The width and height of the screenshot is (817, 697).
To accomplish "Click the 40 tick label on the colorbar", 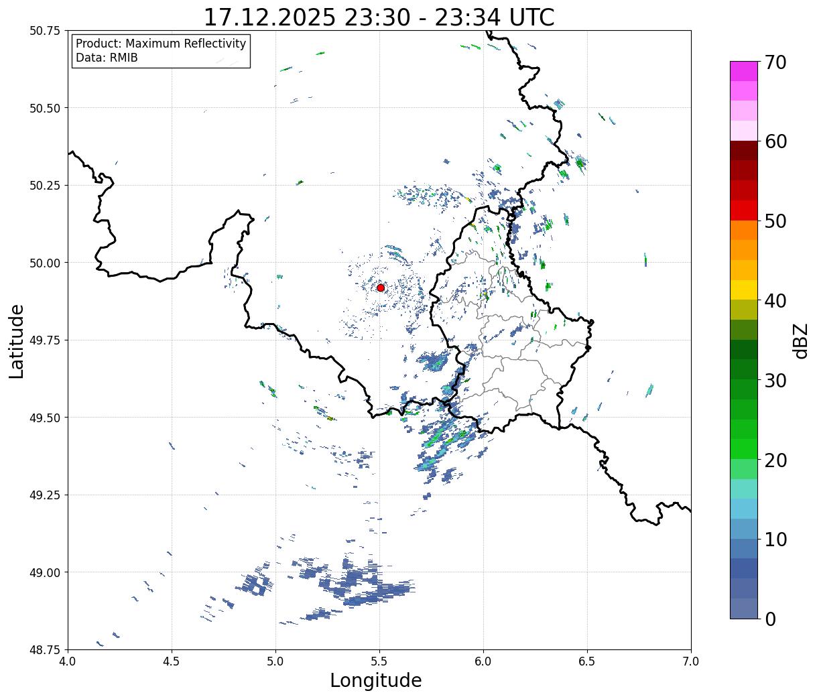I will tap(775, 301).
